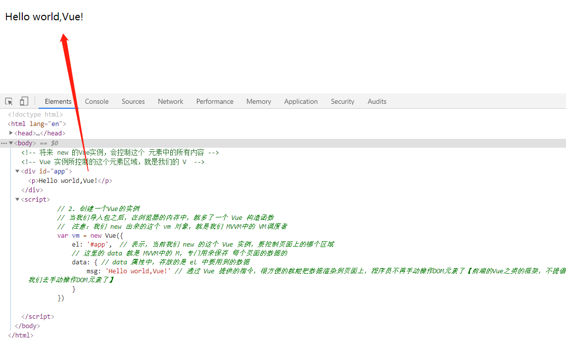Click the el: '#app' code line
Screen dimensions: 566x339
coord(203,244)
